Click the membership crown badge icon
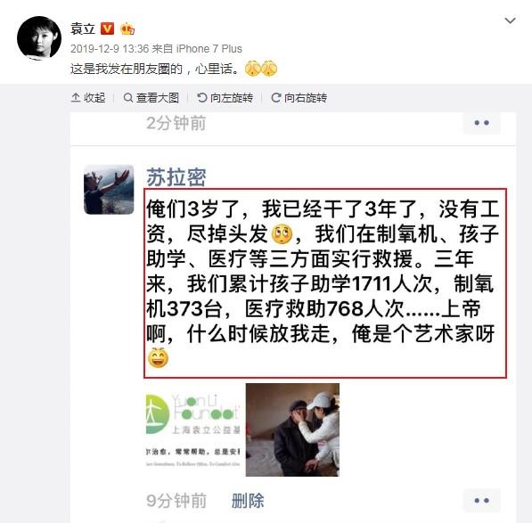This screenshot has width=532, height=523. coord(127,29)
